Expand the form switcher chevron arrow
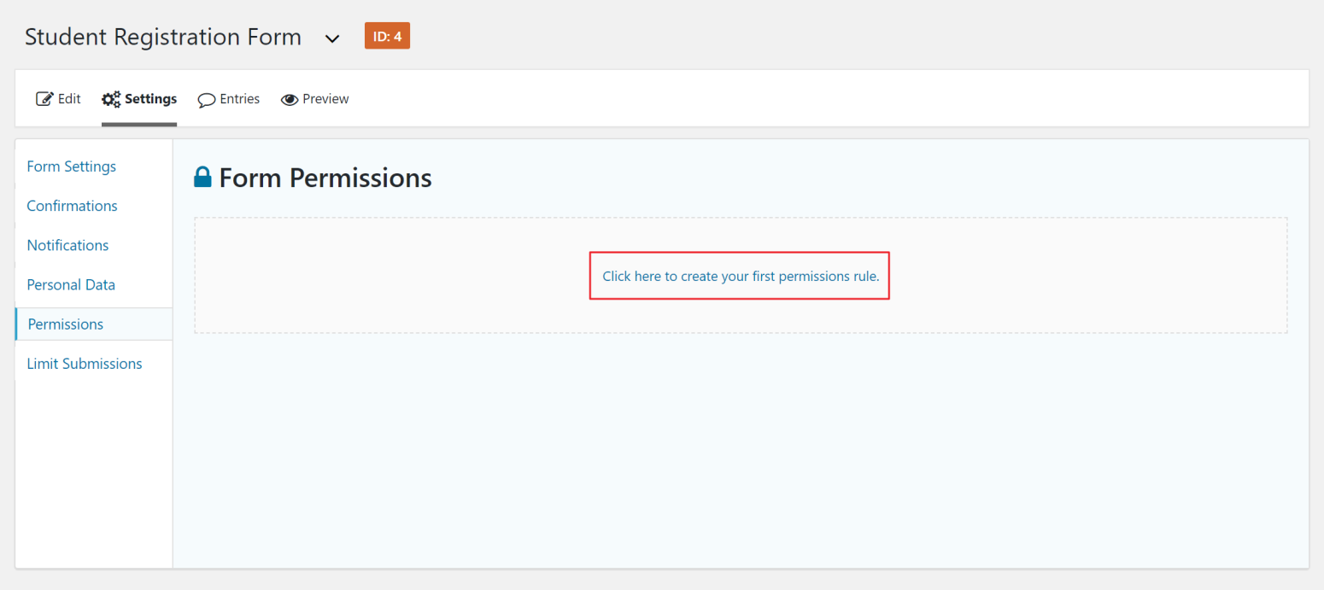Viewport: 1324px width, 590px height. (332, 38)
